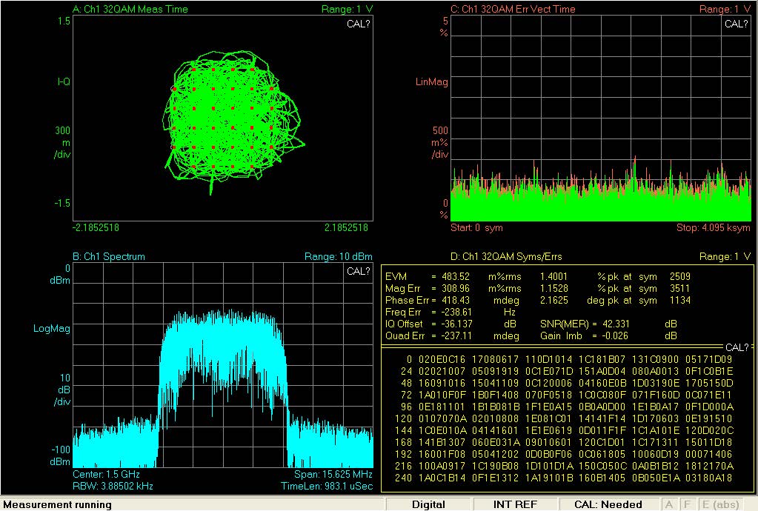Click the 'Span: 15.625 MHz' field

click(333, 473)
